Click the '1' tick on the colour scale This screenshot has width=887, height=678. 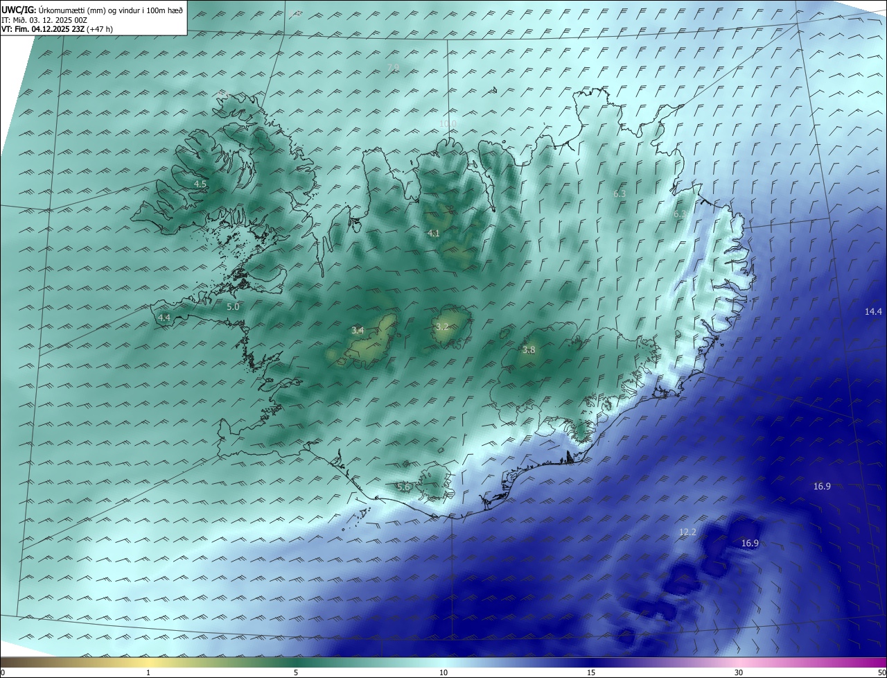[148, 672]
